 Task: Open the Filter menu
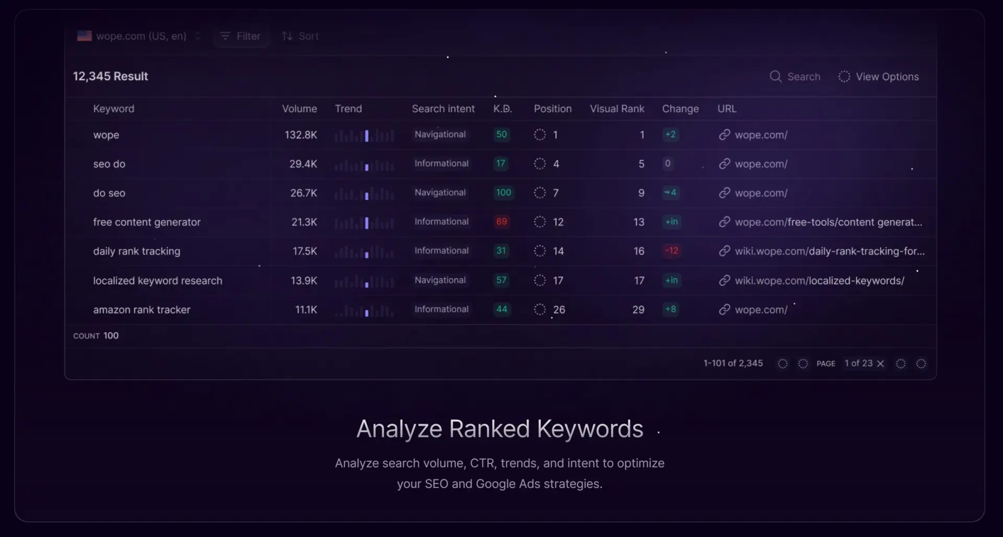241,36
